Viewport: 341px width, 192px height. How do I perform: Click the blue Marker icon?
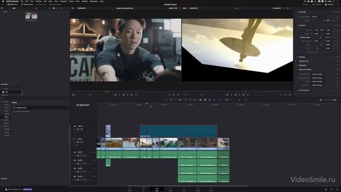coord(220,100)
